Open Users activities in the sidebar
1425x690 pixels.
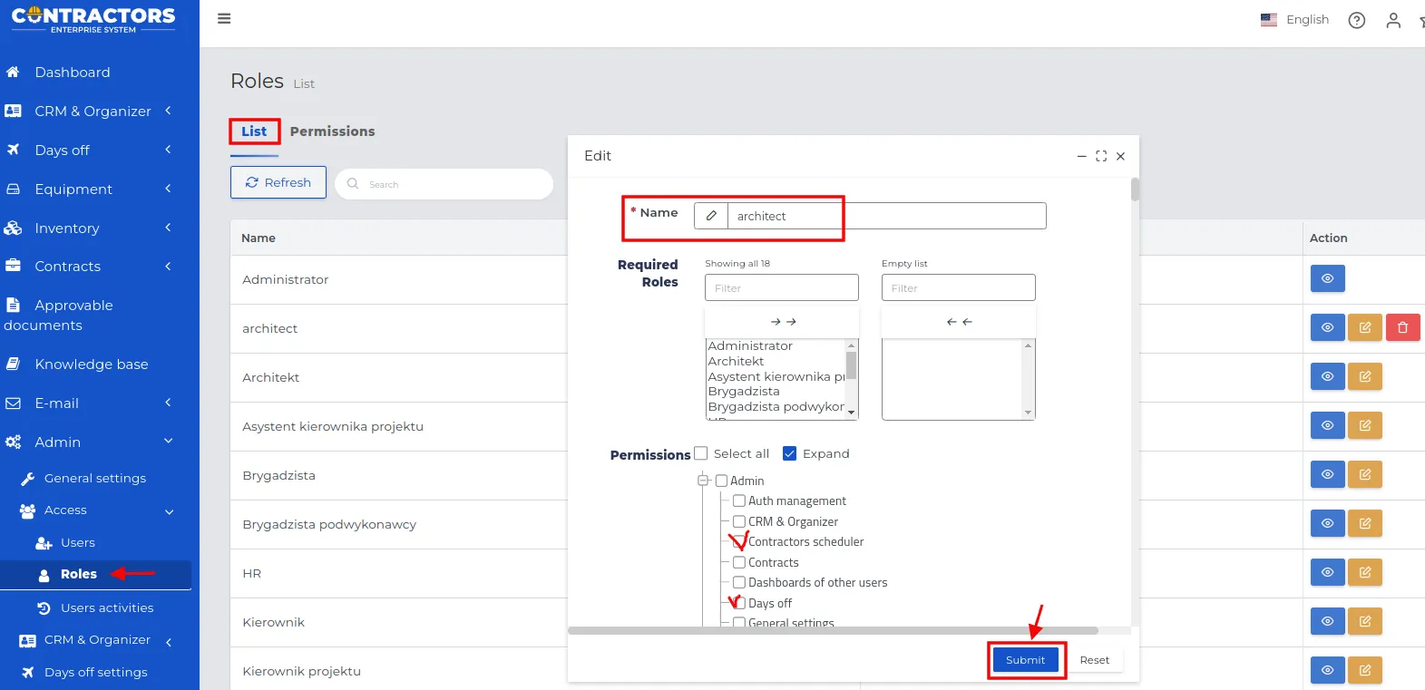coord(106,607)
